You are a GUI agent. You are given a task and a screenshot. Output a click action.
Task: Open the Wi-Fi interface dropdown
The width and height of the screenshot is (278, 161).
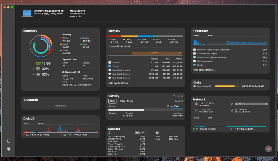point(251,104)
